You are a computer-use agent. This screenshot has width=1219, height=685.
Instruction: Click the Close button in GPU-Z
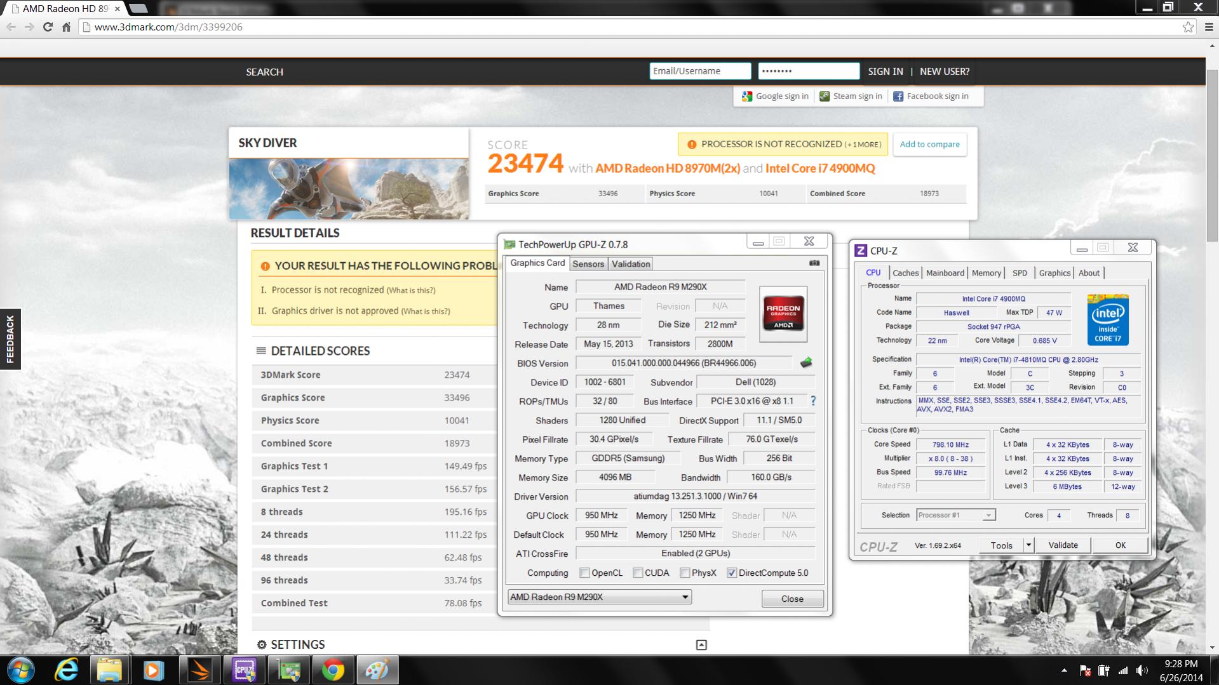pos(792,599)
